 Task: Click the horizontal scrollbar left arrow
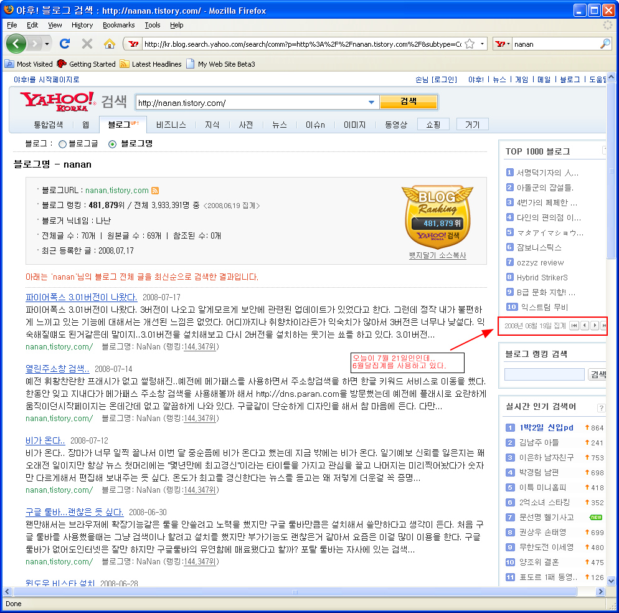[7, 591]
